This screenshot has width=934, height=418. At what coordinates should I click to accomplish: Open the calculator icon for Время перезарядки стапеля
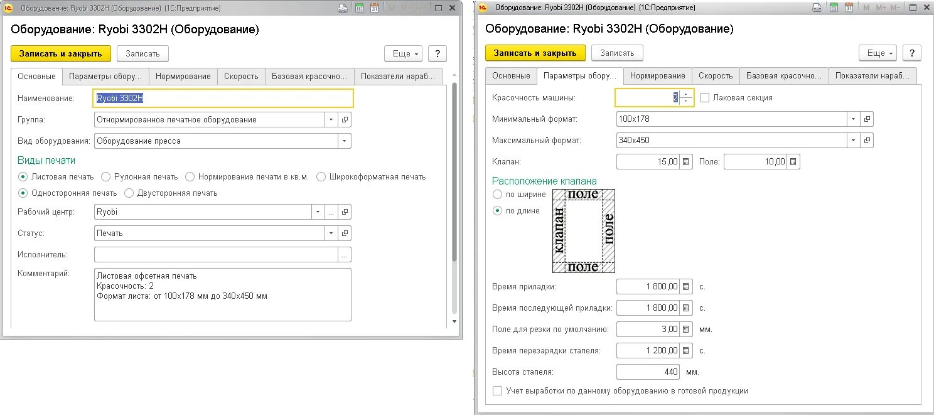tap(686, 350)
